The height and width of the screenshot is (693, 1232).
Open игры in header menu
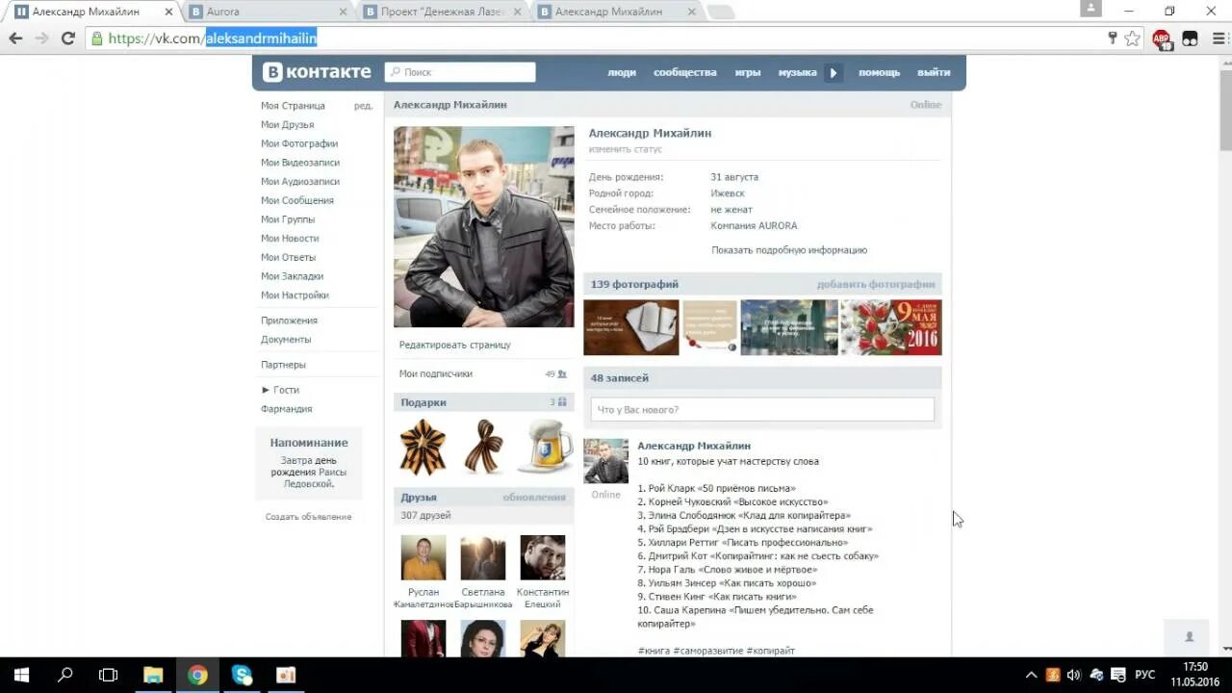point(748,72)
